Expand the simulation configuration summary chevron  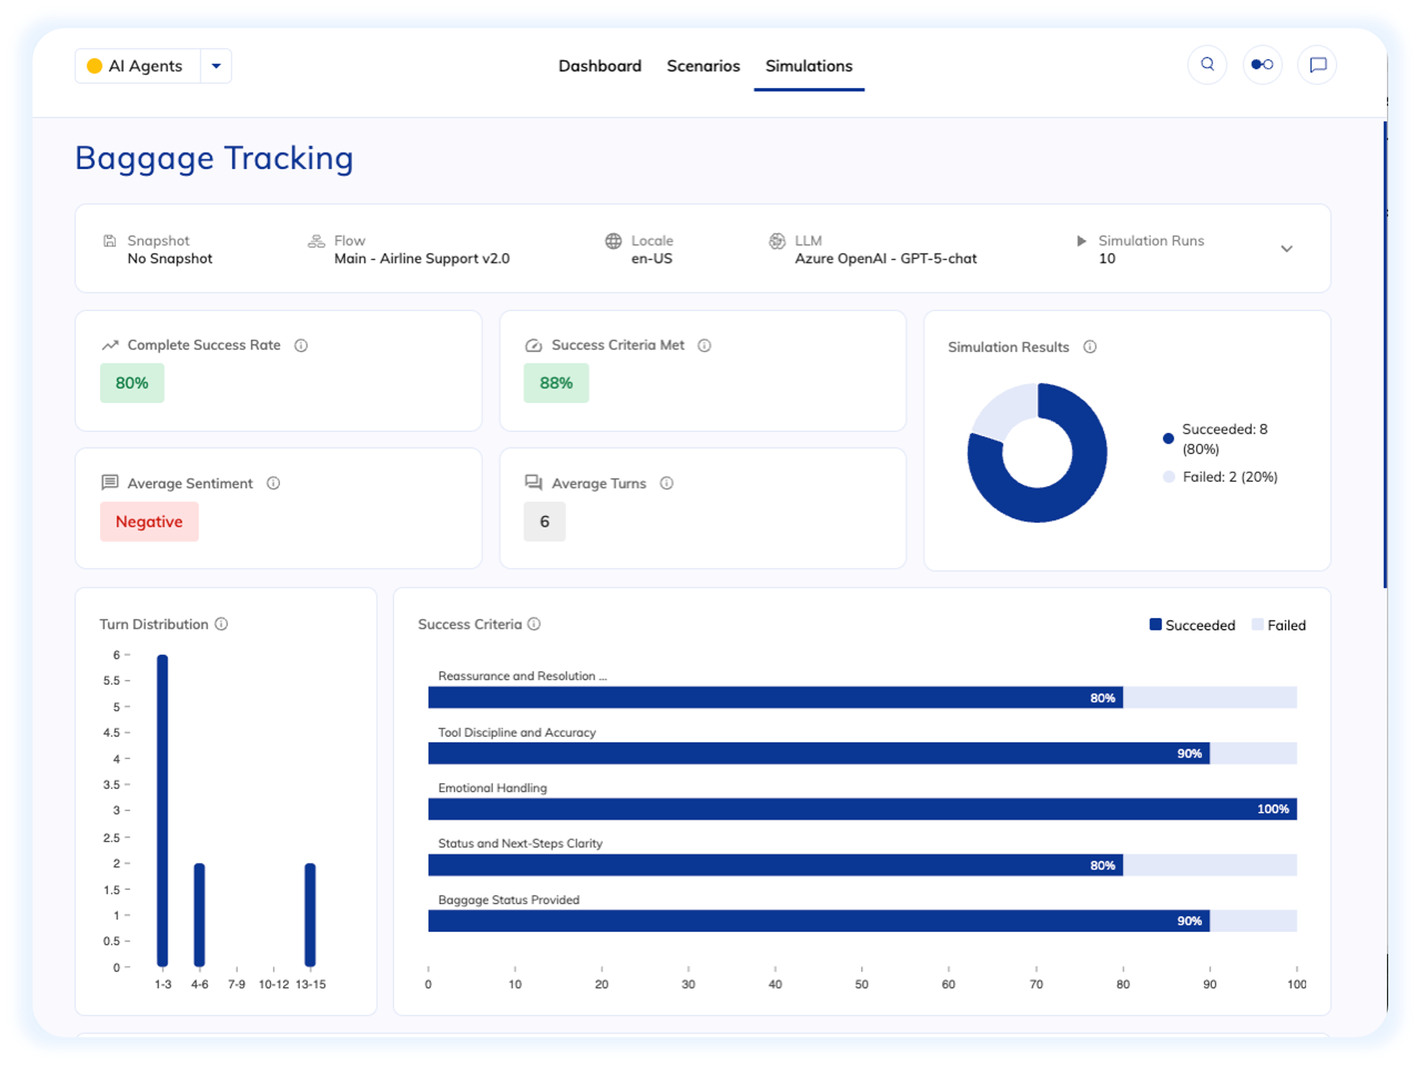pyautogui.click(x=1287, y=248)
